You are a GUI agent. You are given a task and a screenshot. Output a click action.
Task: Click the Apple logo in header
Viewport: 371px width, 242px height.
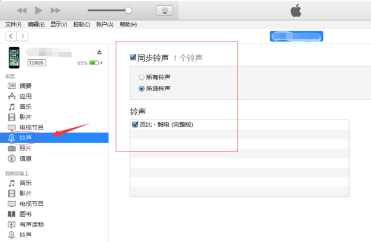pyautogui.click(x=296, y=11)
